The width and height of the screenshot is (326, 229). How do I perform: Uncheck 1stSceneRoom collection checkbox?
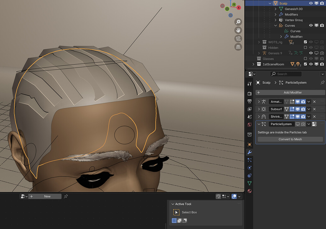coord(305,64)
